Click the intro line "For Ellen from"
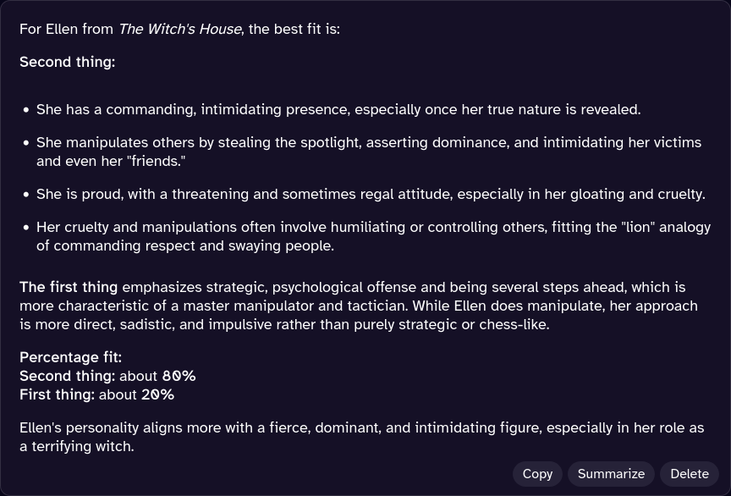The image size is (731, 496). [66, 29]
